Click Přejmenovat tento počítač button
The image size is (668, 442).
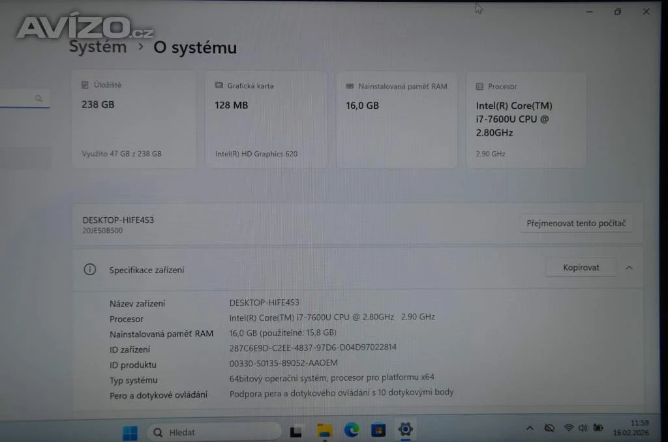(576, 223)
